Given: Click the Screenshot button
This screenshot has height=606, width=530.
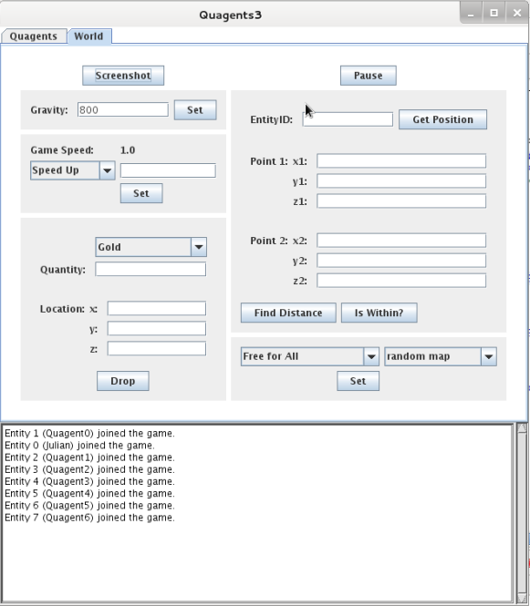Looking at the screenshot, I should (x=123, y=76).
